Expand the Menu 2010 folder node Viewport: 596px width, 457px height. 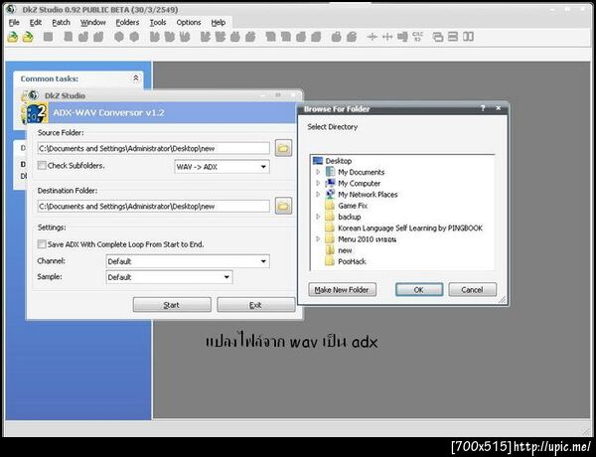click(x=318, y=239)
